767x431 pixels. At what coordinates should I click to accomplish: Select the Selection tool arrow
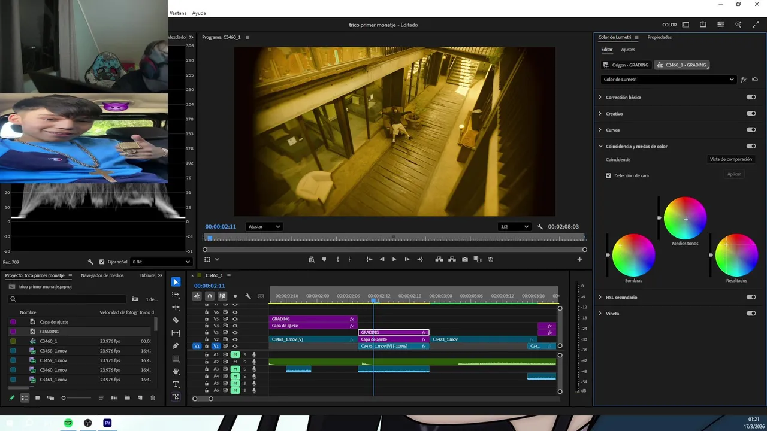176,282
